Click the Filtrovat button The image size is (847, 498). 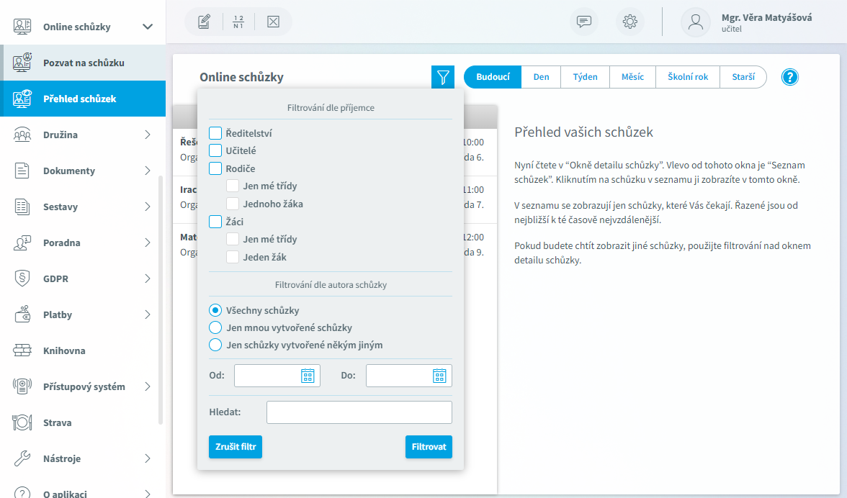429,447
